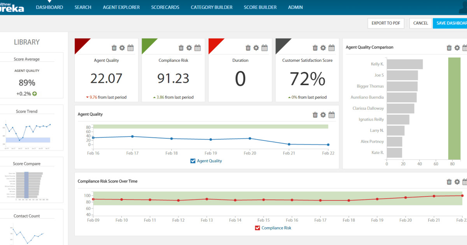
Task: Click the Export to PDF button
Action: click(x=386, y=23)
